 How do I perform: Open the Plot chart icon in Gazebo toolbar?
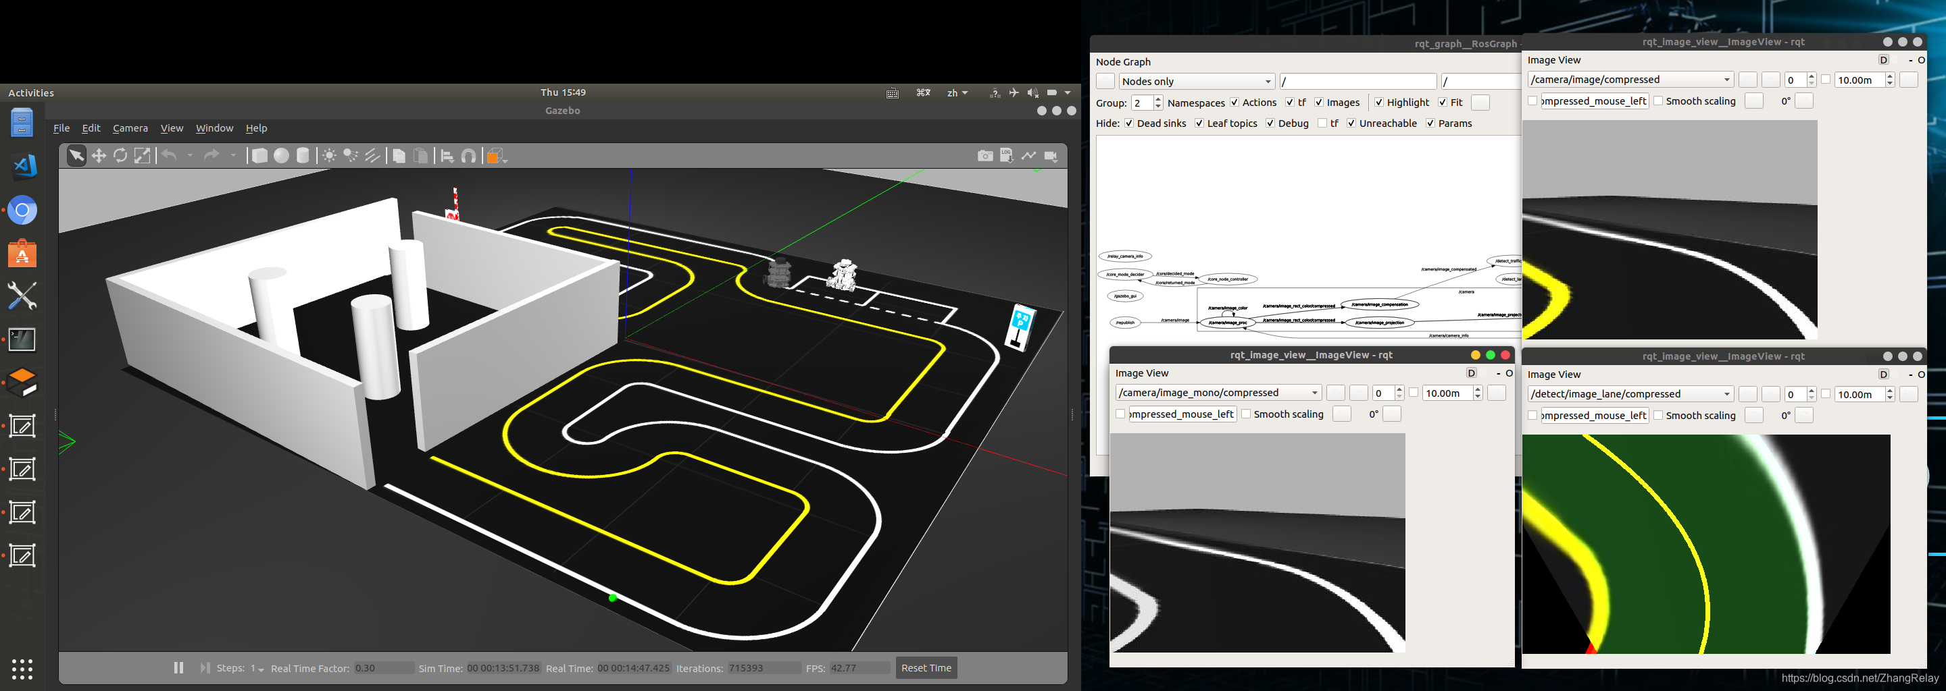tap(1028, 155)
